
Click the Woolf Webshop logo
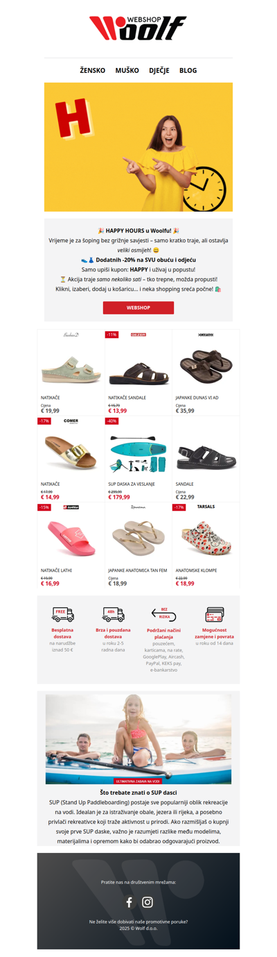[138, 28]
